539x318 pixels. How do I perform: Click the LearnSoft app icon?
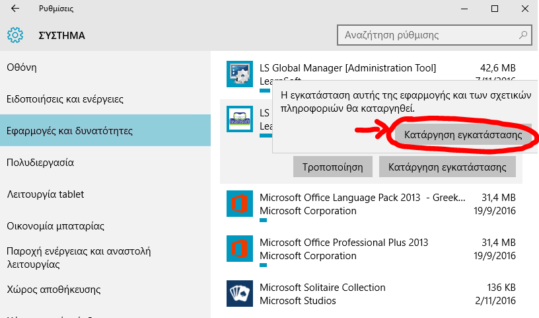pos(239,120)
